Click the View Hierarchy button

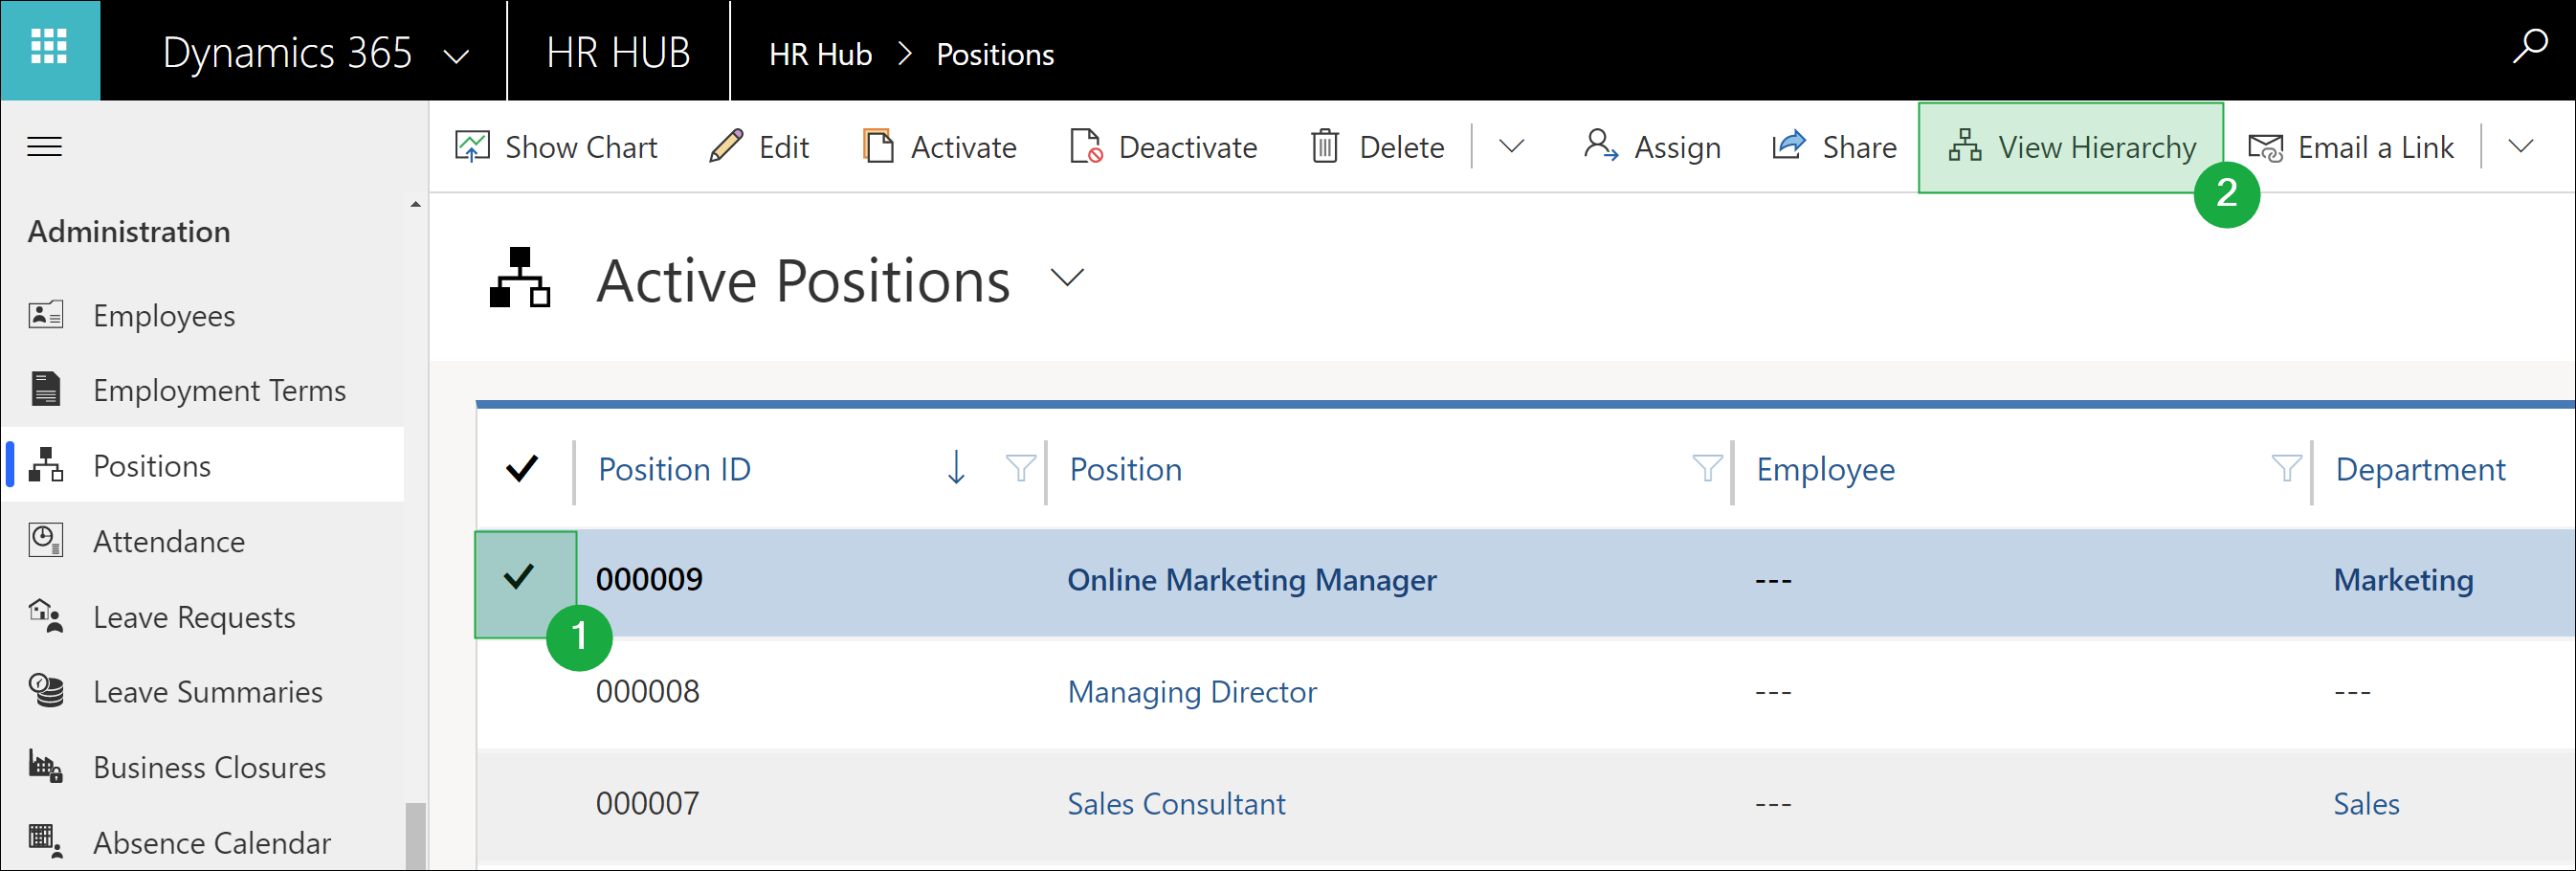[x=2070, y=147]
